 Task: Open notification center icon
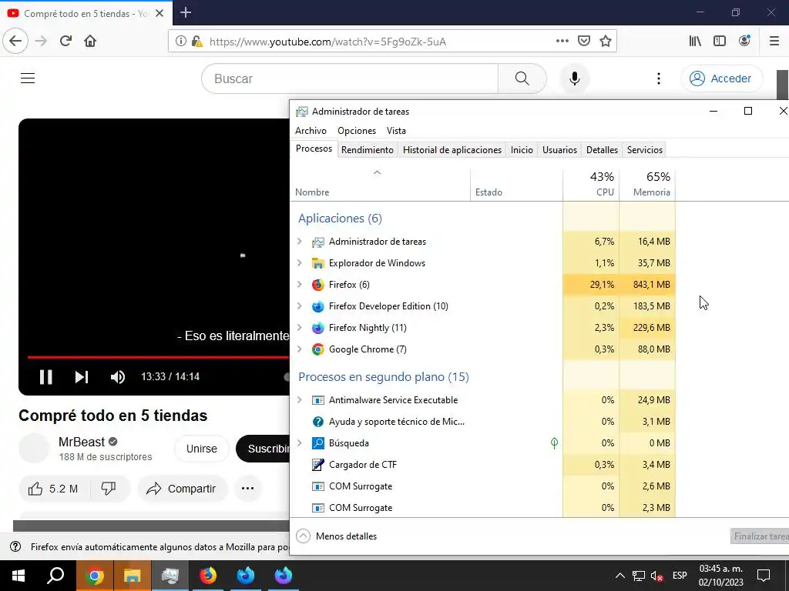764,576
